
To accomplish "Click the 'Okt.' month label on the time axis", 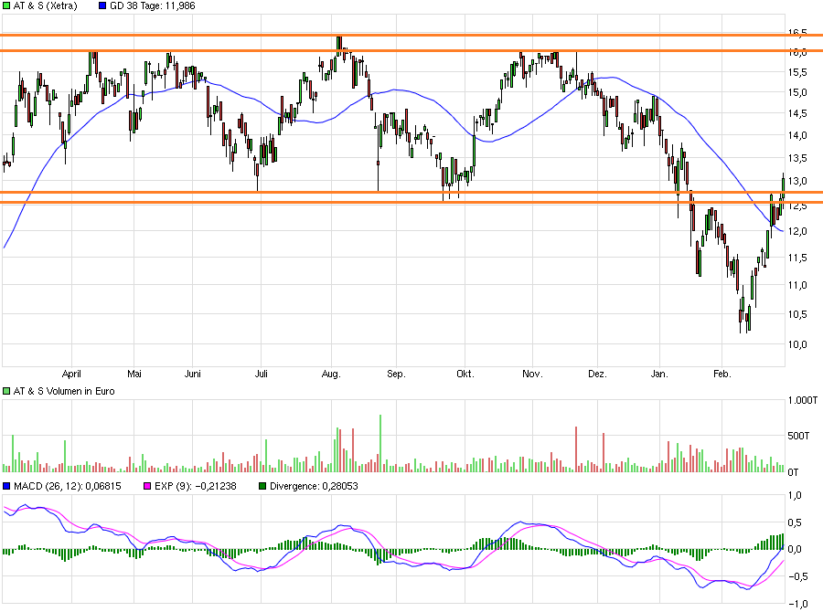I will 465,374.
